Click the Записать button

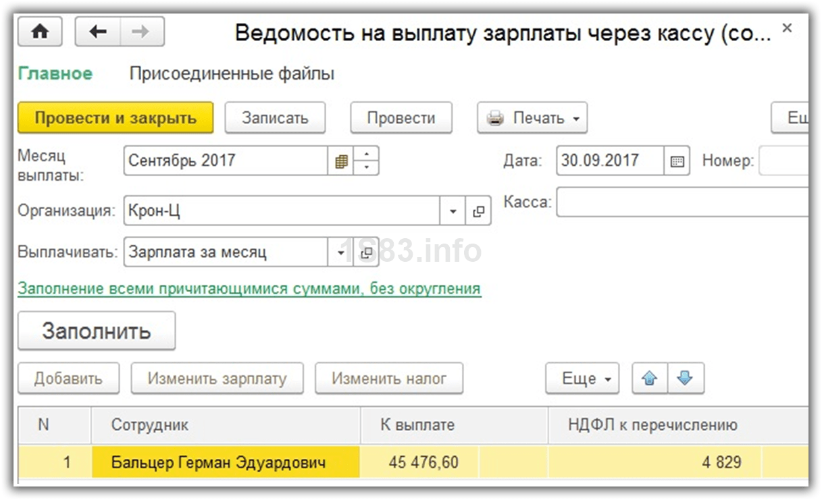tap(275, 118)
